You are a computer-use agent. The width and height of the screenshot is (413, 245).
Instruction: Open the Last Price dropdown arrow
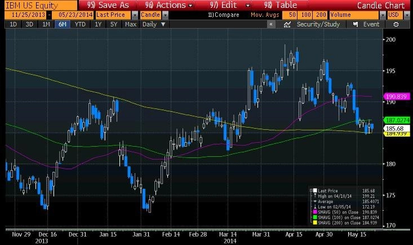click(x=135, y=15)
